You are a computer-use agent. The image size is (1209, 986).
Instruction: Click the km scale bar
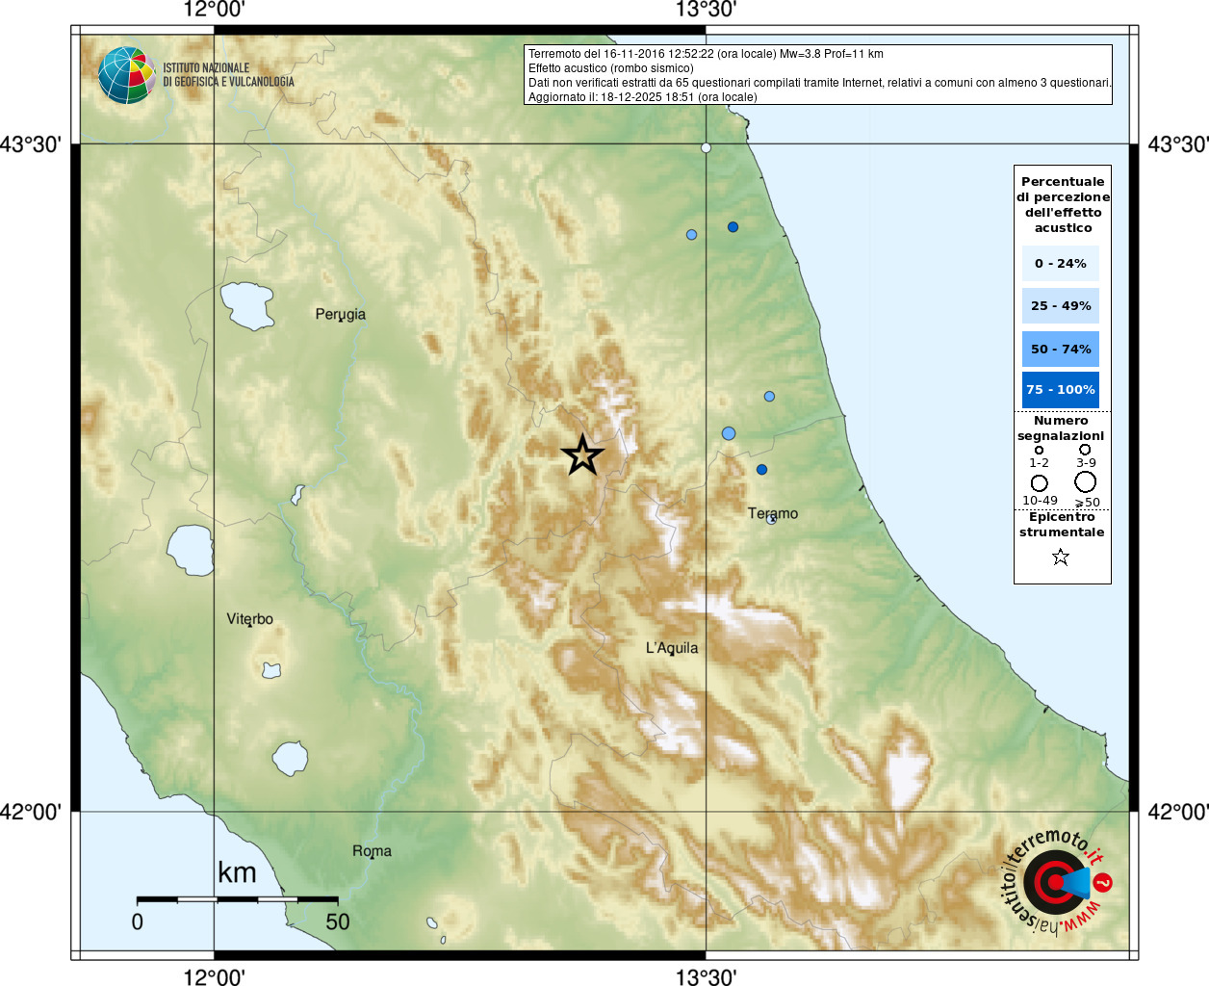click(x=237, y=899)
